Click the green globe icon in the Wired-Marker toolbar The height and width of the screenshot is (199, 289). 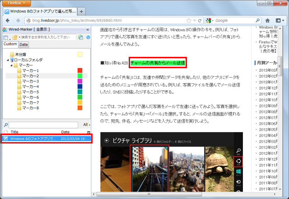(x=80, y=37)
